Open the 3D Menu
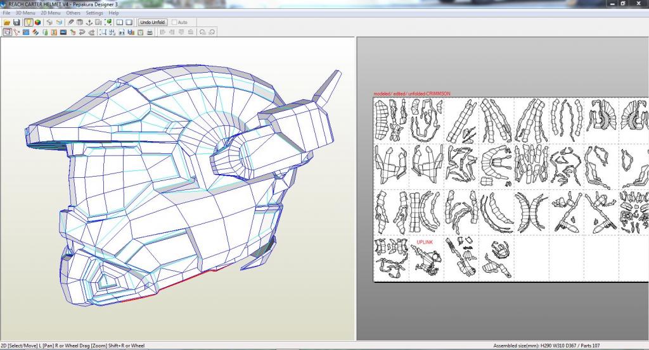This screenshot has width=649, height=350. tap(25, 13)
